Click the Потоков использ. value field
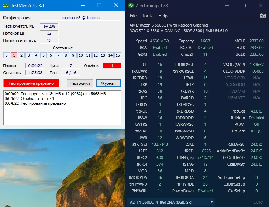Screen dimensions: 269x207 pyautogui.click(x=49, y=41)
